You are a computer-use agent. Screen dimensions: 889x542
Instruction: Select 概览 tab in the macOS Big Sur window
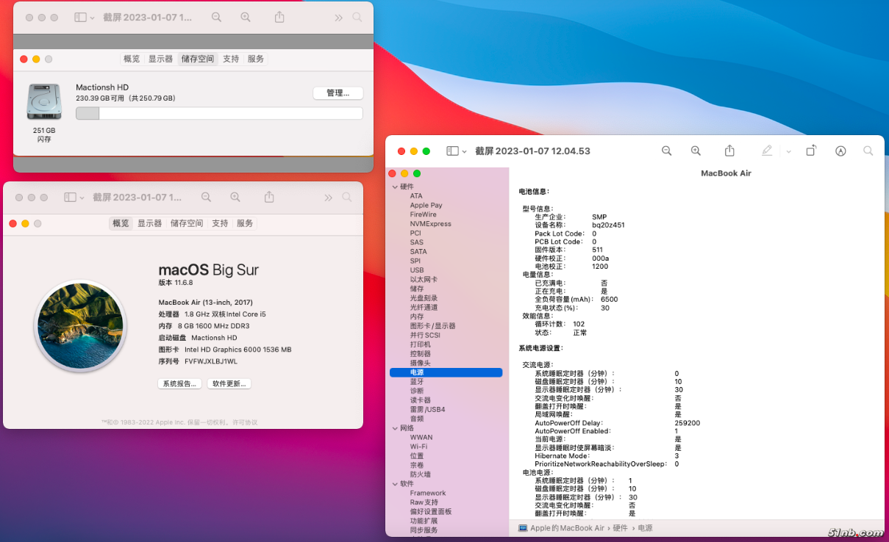click(121, 223)
